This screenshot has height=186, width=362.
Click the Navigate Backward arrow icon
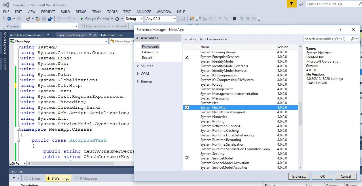(9, 19)
